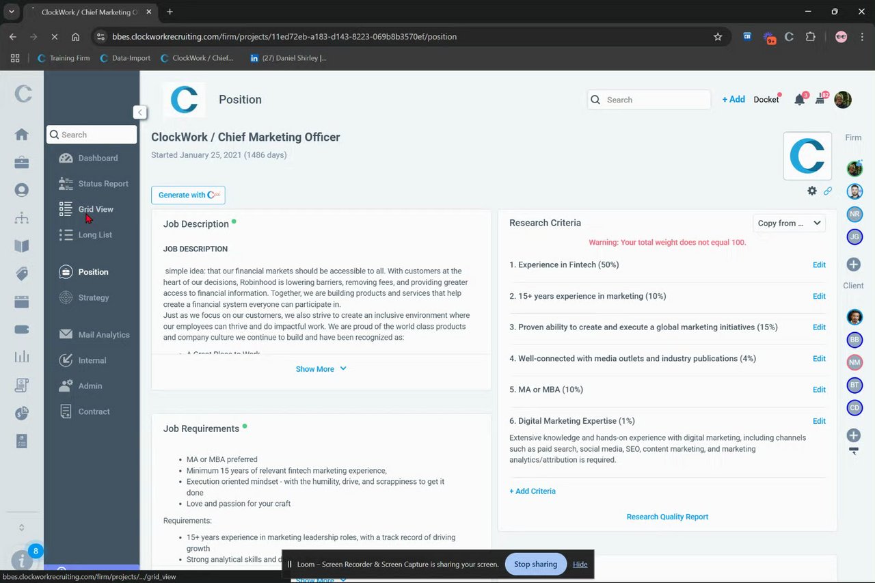Image resolution: width=875 pixels, height=583 pixels.
Task: Open the Docket link
Action: (x=766, y=100)
